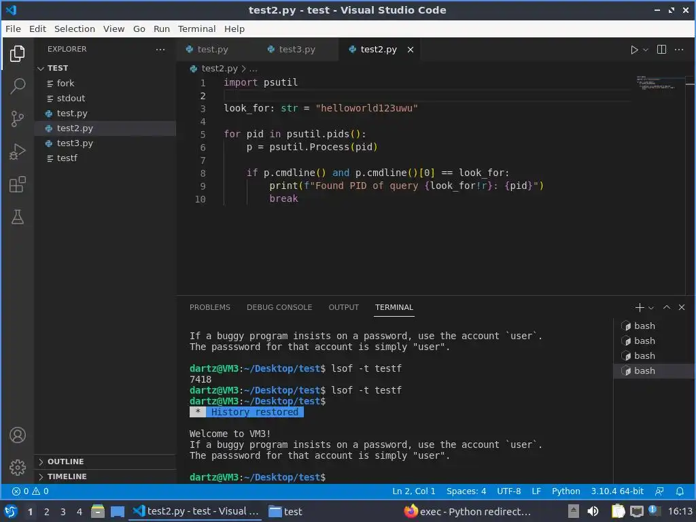Open the Go menu

tap(139, 29)
